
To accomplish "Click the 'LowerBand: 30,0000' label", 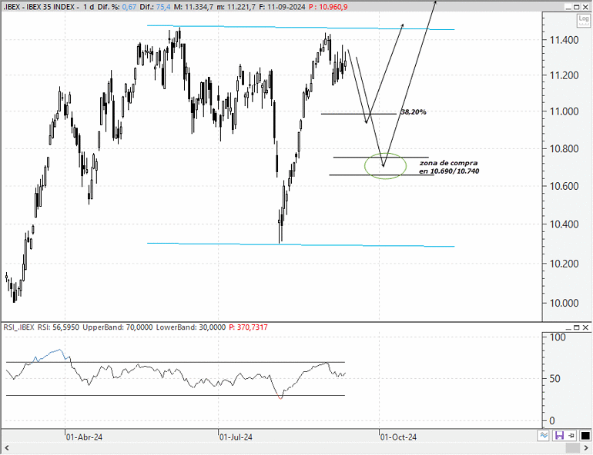I will (191, 327).
